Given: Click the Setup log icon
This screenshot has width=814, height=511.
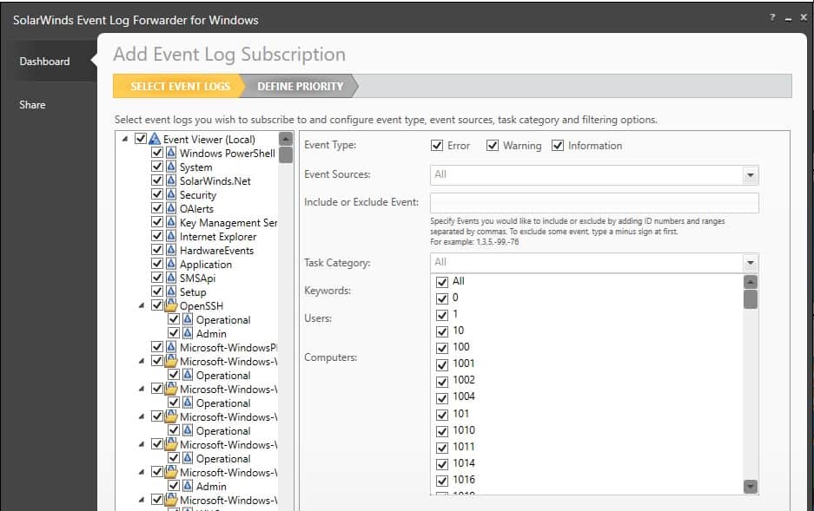Looking at the screenshot, I should point(171,292).
